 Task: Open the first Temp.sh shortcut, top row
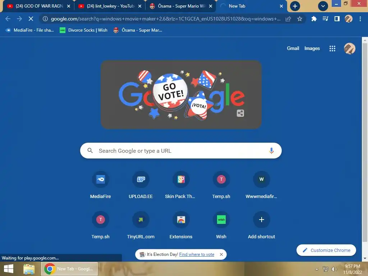(221, 185)
